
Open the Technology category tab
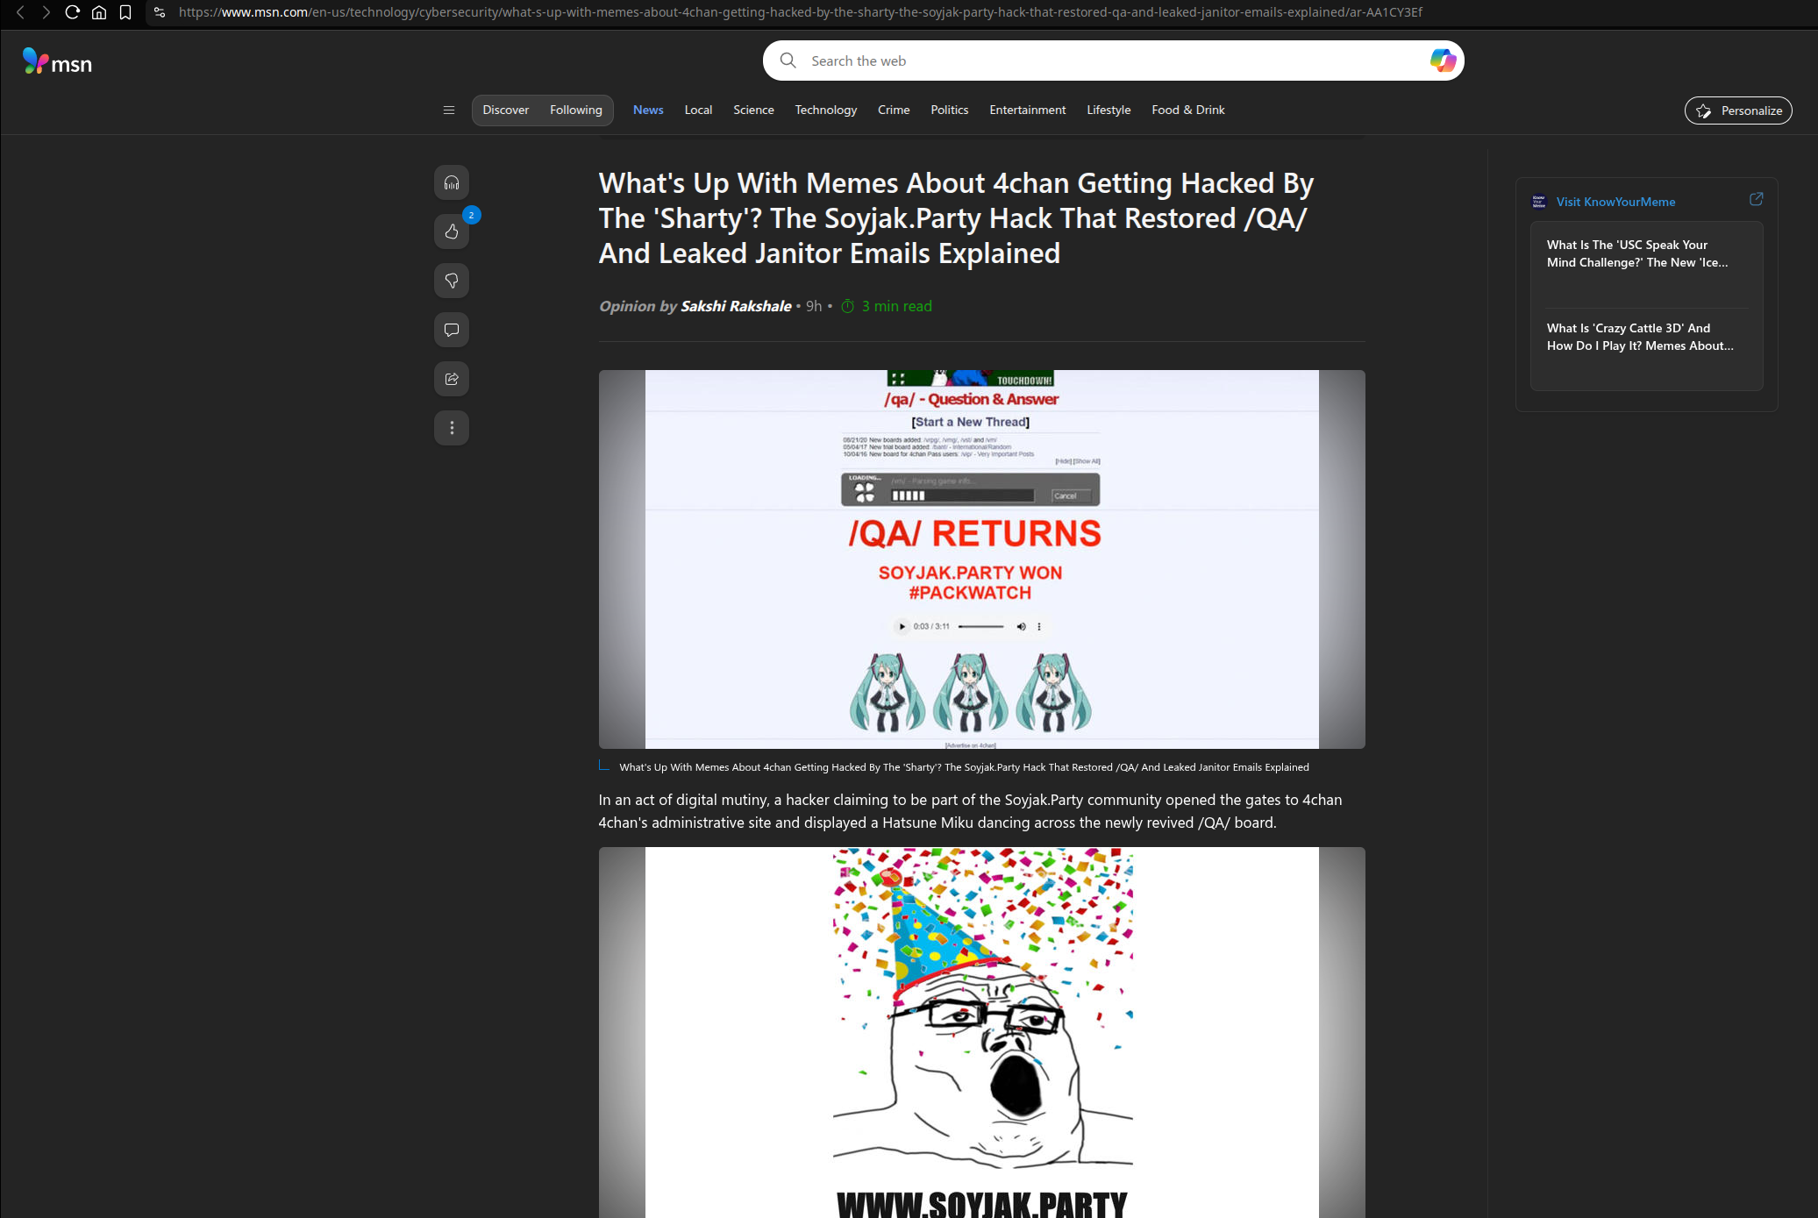825,110
